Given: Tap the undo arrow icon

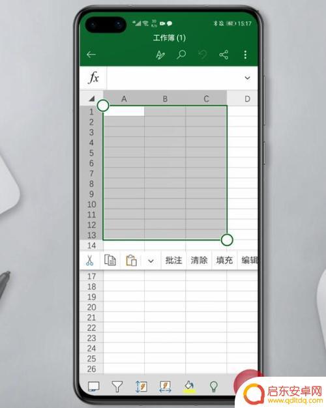Looking at the screenshot, I should tap(202, 55).
